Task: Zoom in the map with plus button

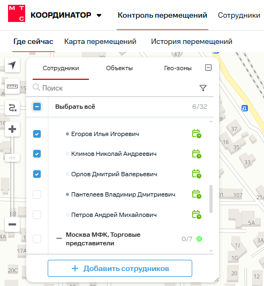Action: 12,129
